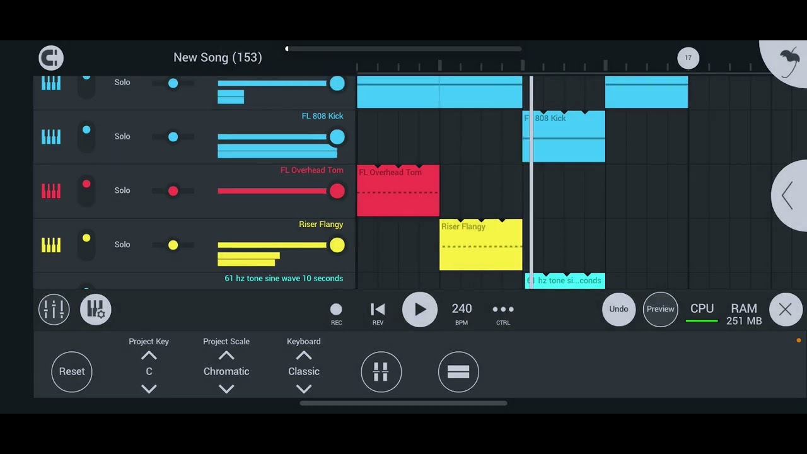The height and width of the screenshot is (454, 807).
Task: Click the Preview button
Action: pos(661,309)
